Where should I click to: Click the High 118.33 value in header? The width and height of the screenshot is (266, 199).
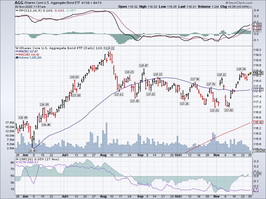[x=148, y=7]
